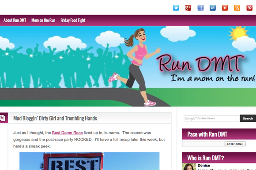The image size is (256, 170).
Task: Open the Twitter social icon
Action: click(176, 8)
